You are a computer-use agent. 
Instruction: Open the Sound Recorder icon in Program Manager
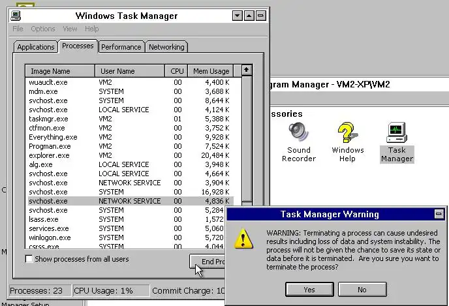click(x=299, y=142)
